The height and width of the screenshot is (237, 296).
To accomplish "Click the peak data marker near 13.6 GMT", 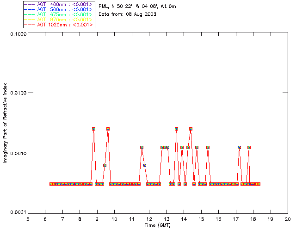I will tap(176, 129).
